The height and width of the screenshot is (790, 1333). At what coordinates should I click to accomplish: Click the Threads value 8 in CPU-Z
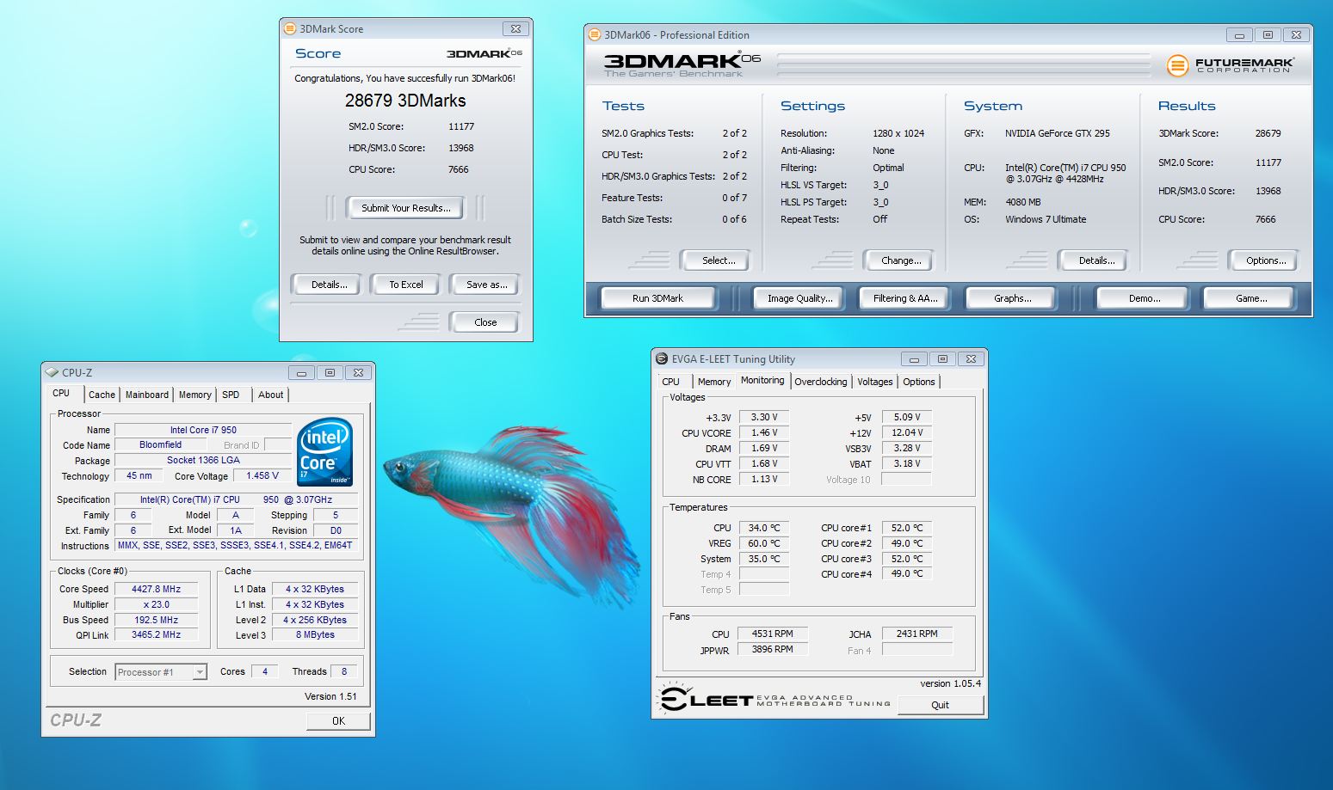pyautogui.click(x=344, y=671)
